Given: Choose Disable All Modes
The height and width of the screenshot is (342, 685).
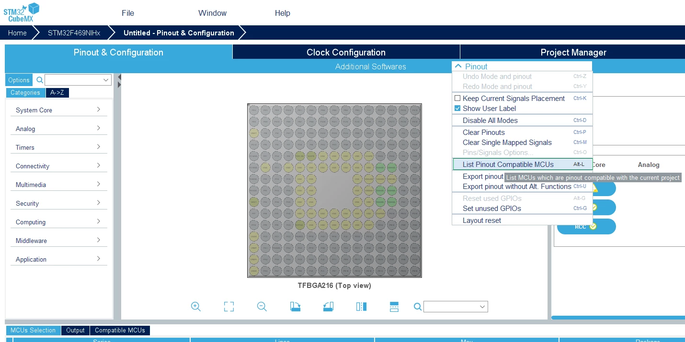Looking at the screenshot, I should click(523, 120).
